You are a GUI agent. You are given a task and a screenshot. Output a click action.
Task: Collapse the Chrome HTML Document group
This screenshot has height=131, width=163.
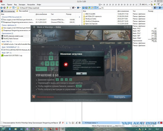tap(79, 17)
